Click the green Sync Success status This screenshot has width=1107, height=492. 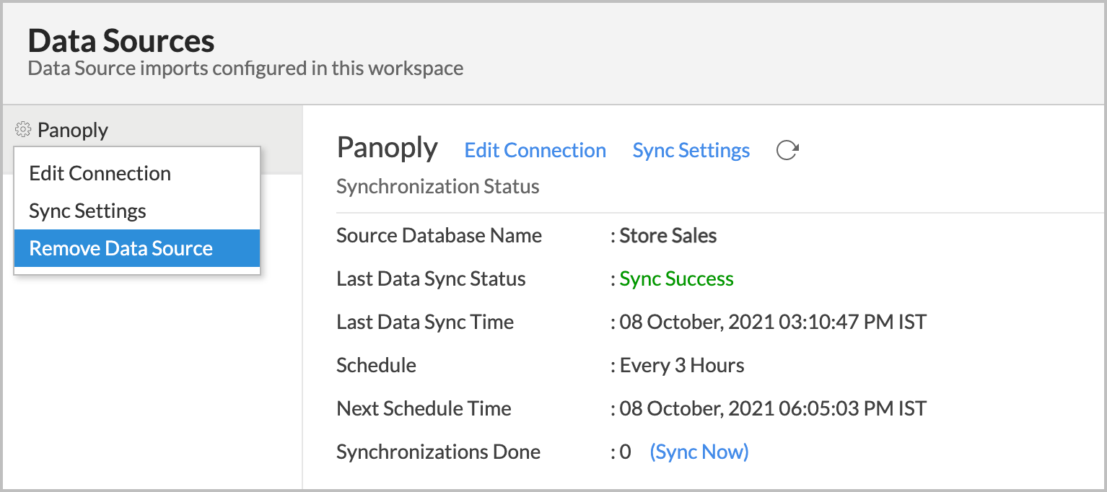click(677, 278)
